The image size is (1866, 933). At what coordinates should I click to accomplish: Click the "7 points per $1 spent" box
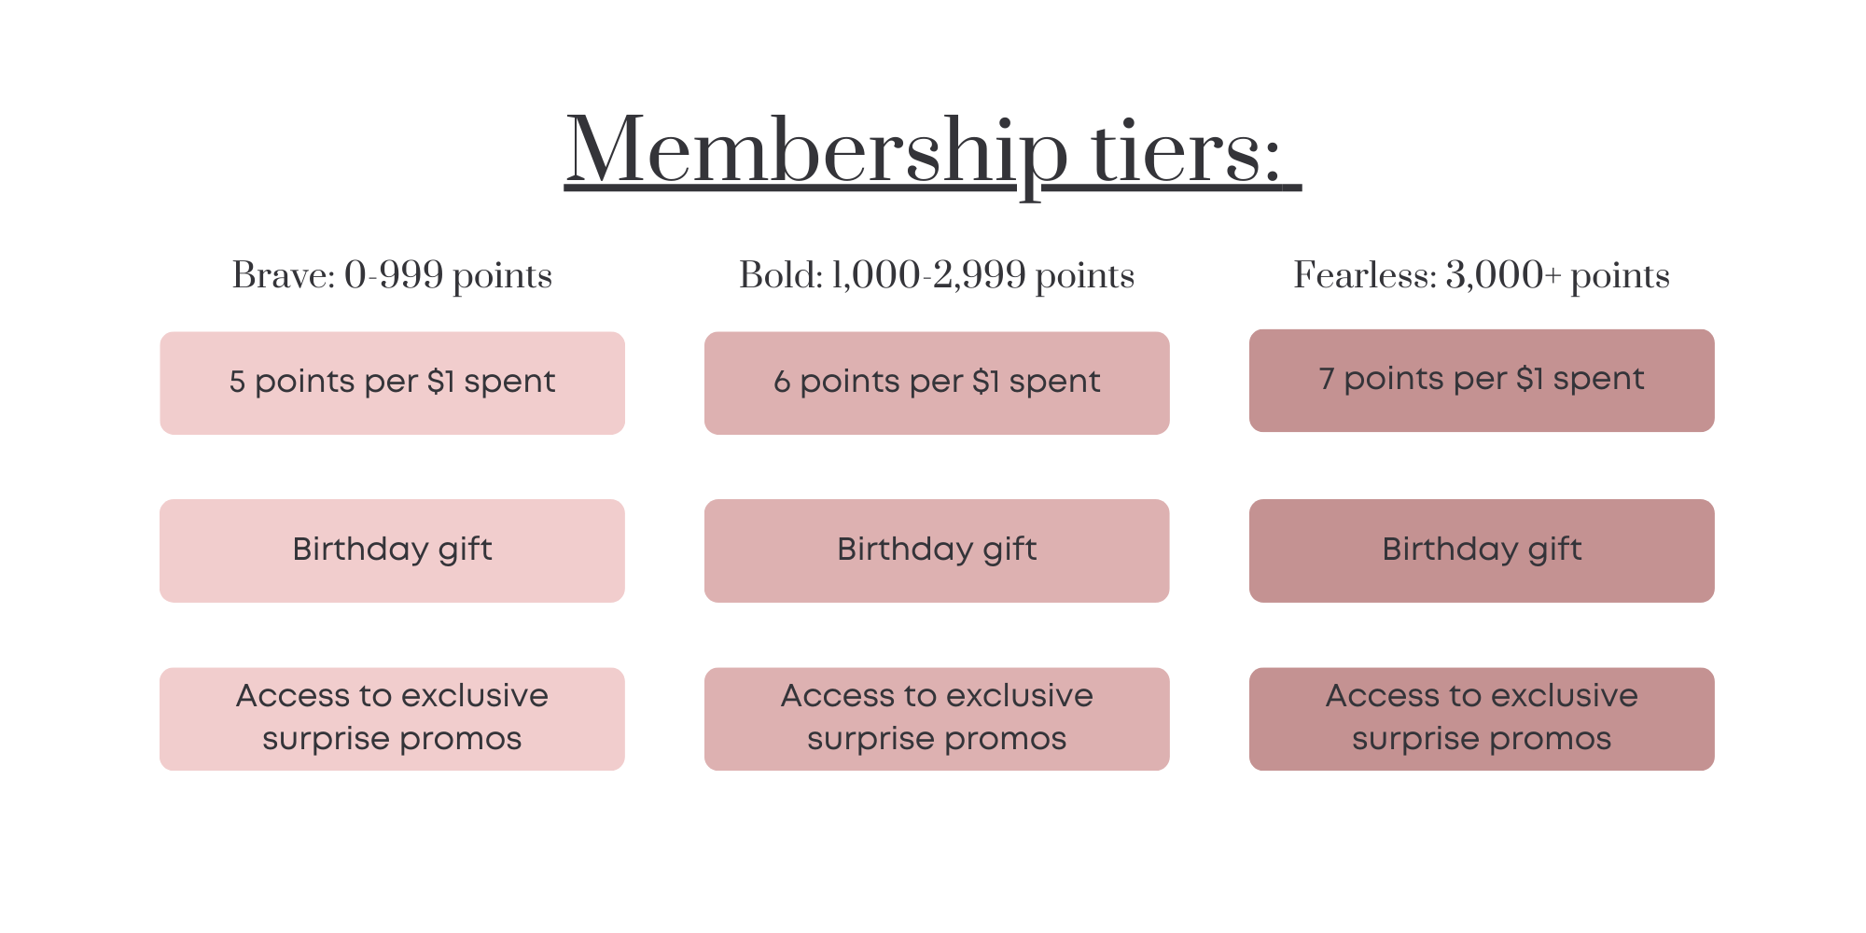pos(1482,380)
